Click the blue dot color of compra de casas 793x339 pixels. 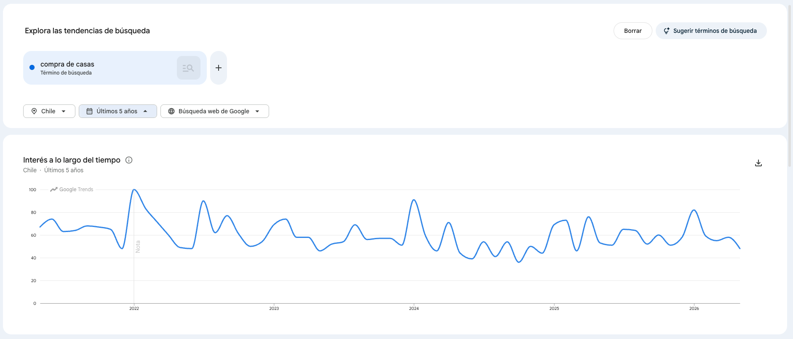[32, 67]
